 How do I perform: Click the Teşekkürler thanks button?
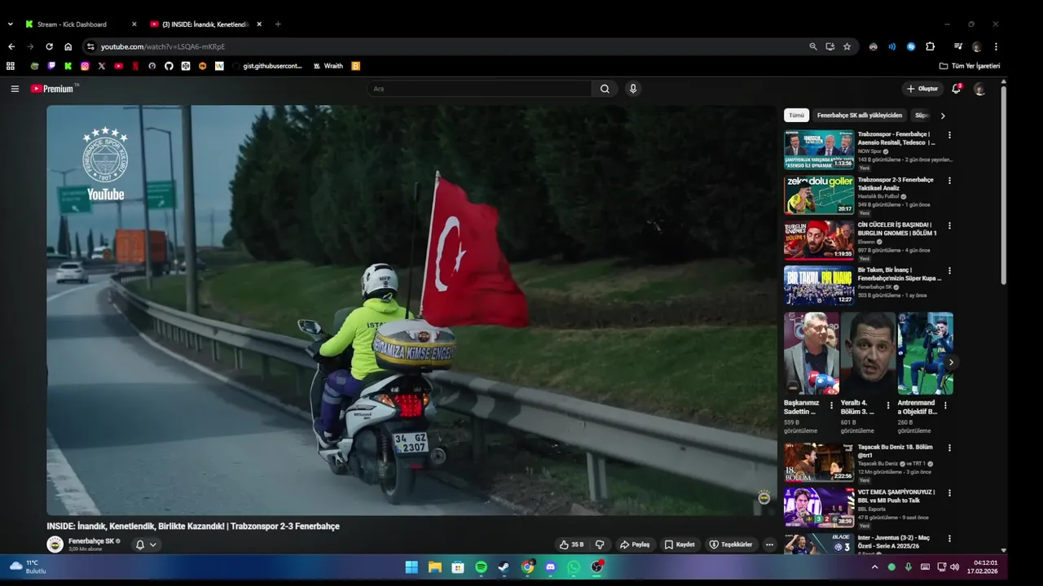tap(731, 544)
